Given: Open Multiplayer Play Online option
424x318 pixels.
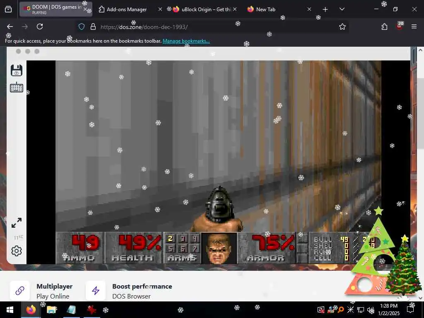Looking at the screenshot, I should coord(41,291).
